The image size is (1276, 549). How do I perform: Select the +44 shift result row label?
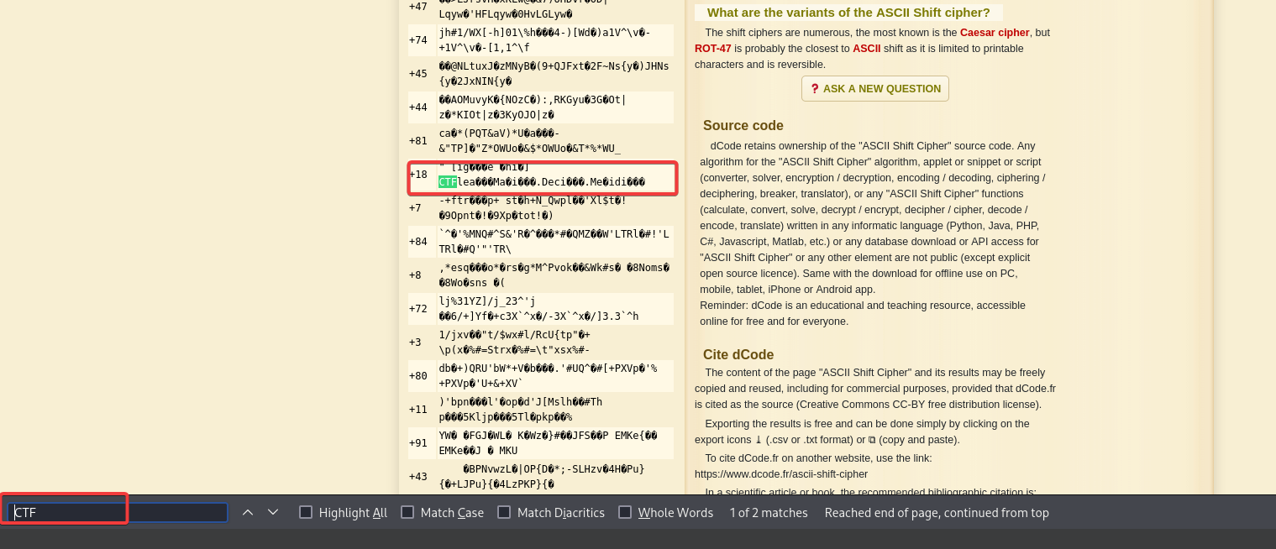(418, 107)
